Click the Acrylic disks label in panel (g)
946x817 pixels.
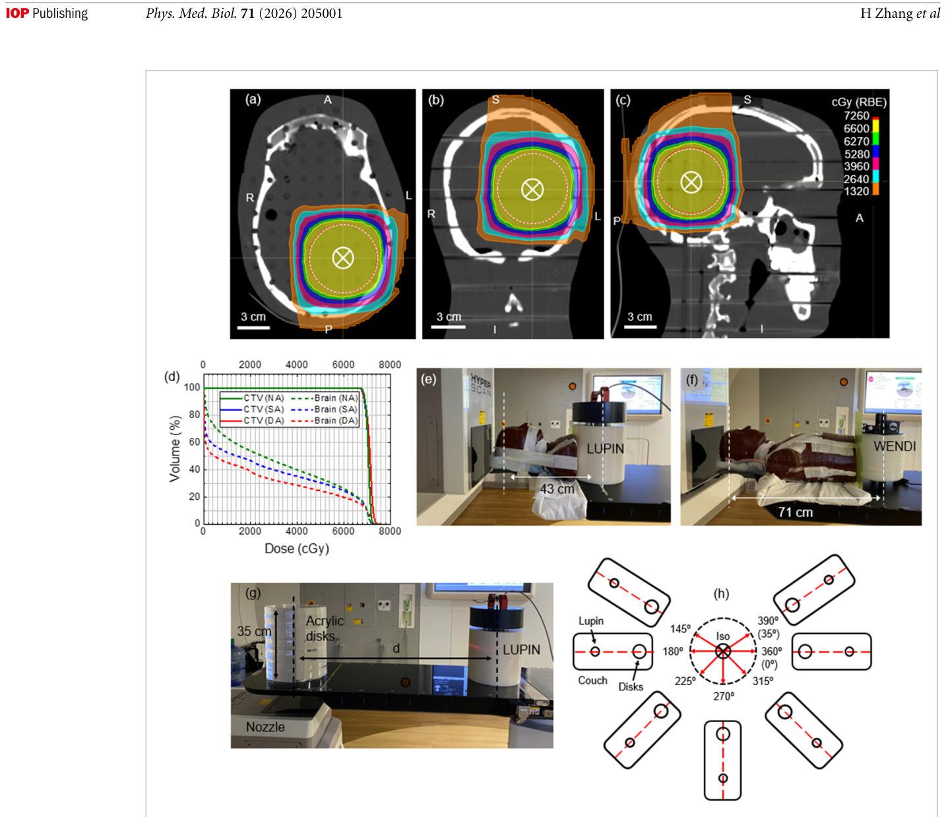[x=324, y=628]
